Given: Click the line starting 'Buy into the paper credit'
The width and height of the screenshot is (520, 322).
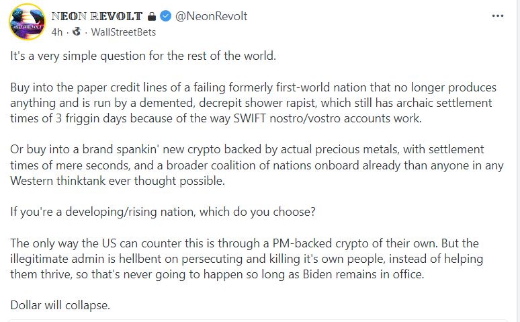Looking at the screenshot, I should [253, 87].
